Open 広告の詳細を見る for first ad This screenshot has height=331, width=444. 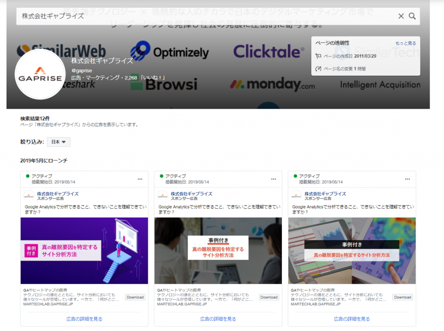pos(85,319)
